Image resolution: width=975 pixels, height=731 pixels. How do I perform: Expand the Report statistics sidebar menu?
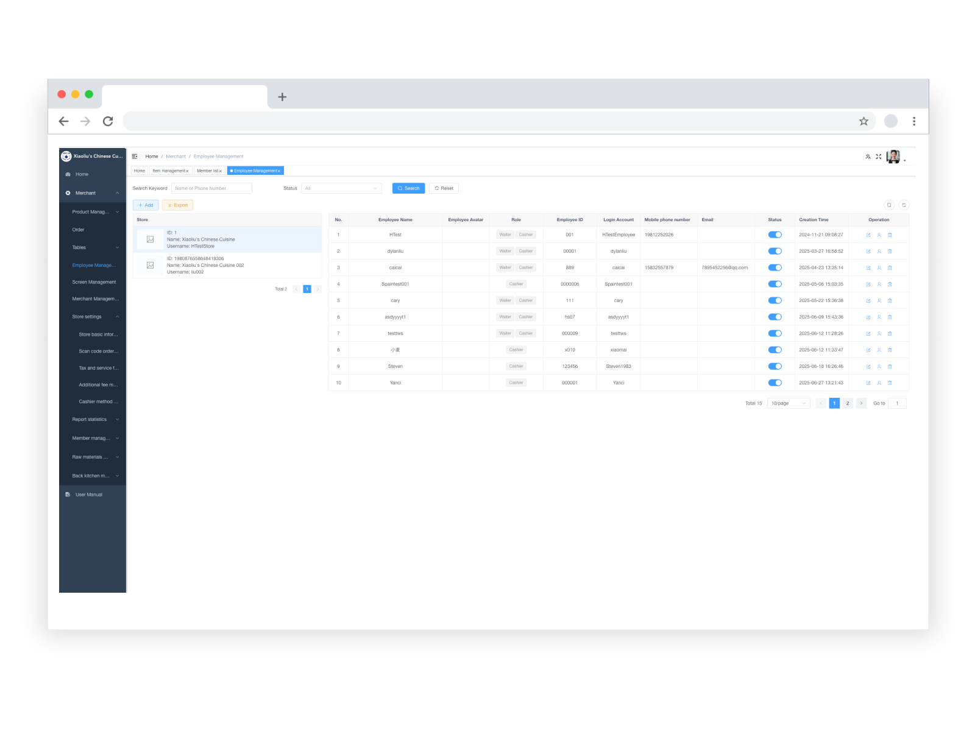95,419
